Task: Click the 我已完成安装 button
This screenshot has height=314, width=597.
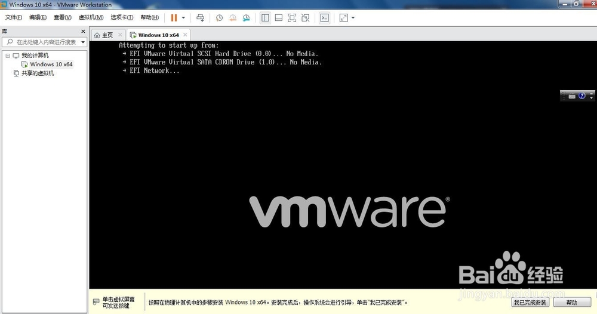Action: click(530, 303)
